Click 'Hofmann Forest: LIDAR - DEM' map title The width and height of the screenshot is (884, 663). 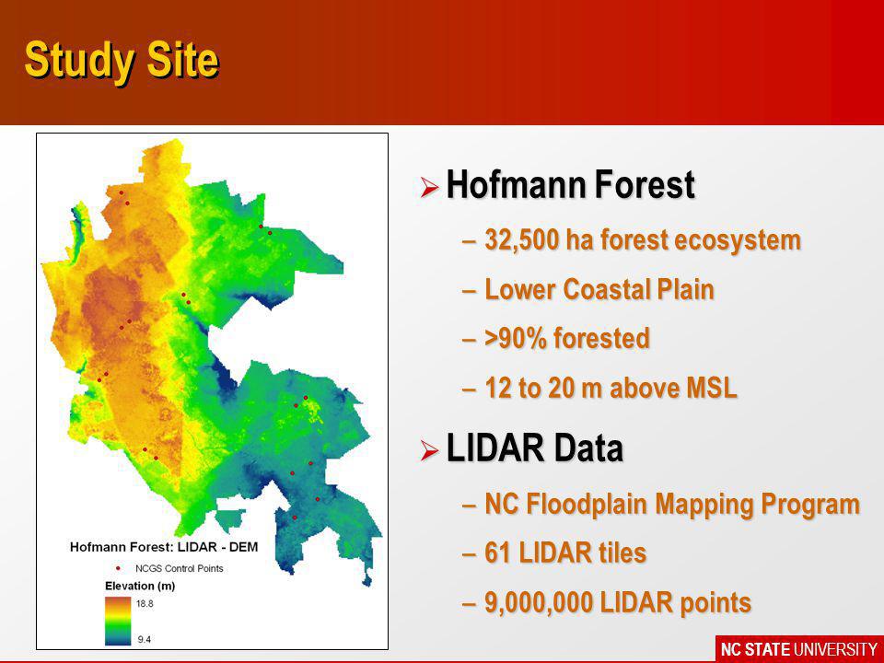[x=164, y=547]
